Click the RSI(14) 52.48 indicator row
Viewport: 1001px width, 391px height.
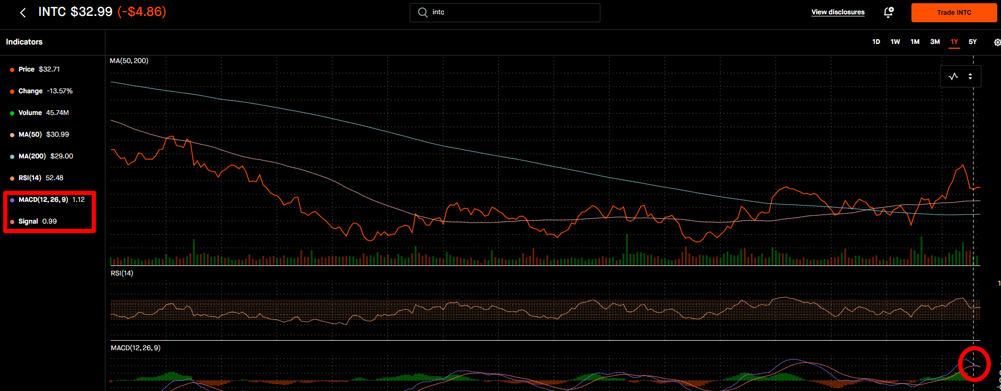37,178
